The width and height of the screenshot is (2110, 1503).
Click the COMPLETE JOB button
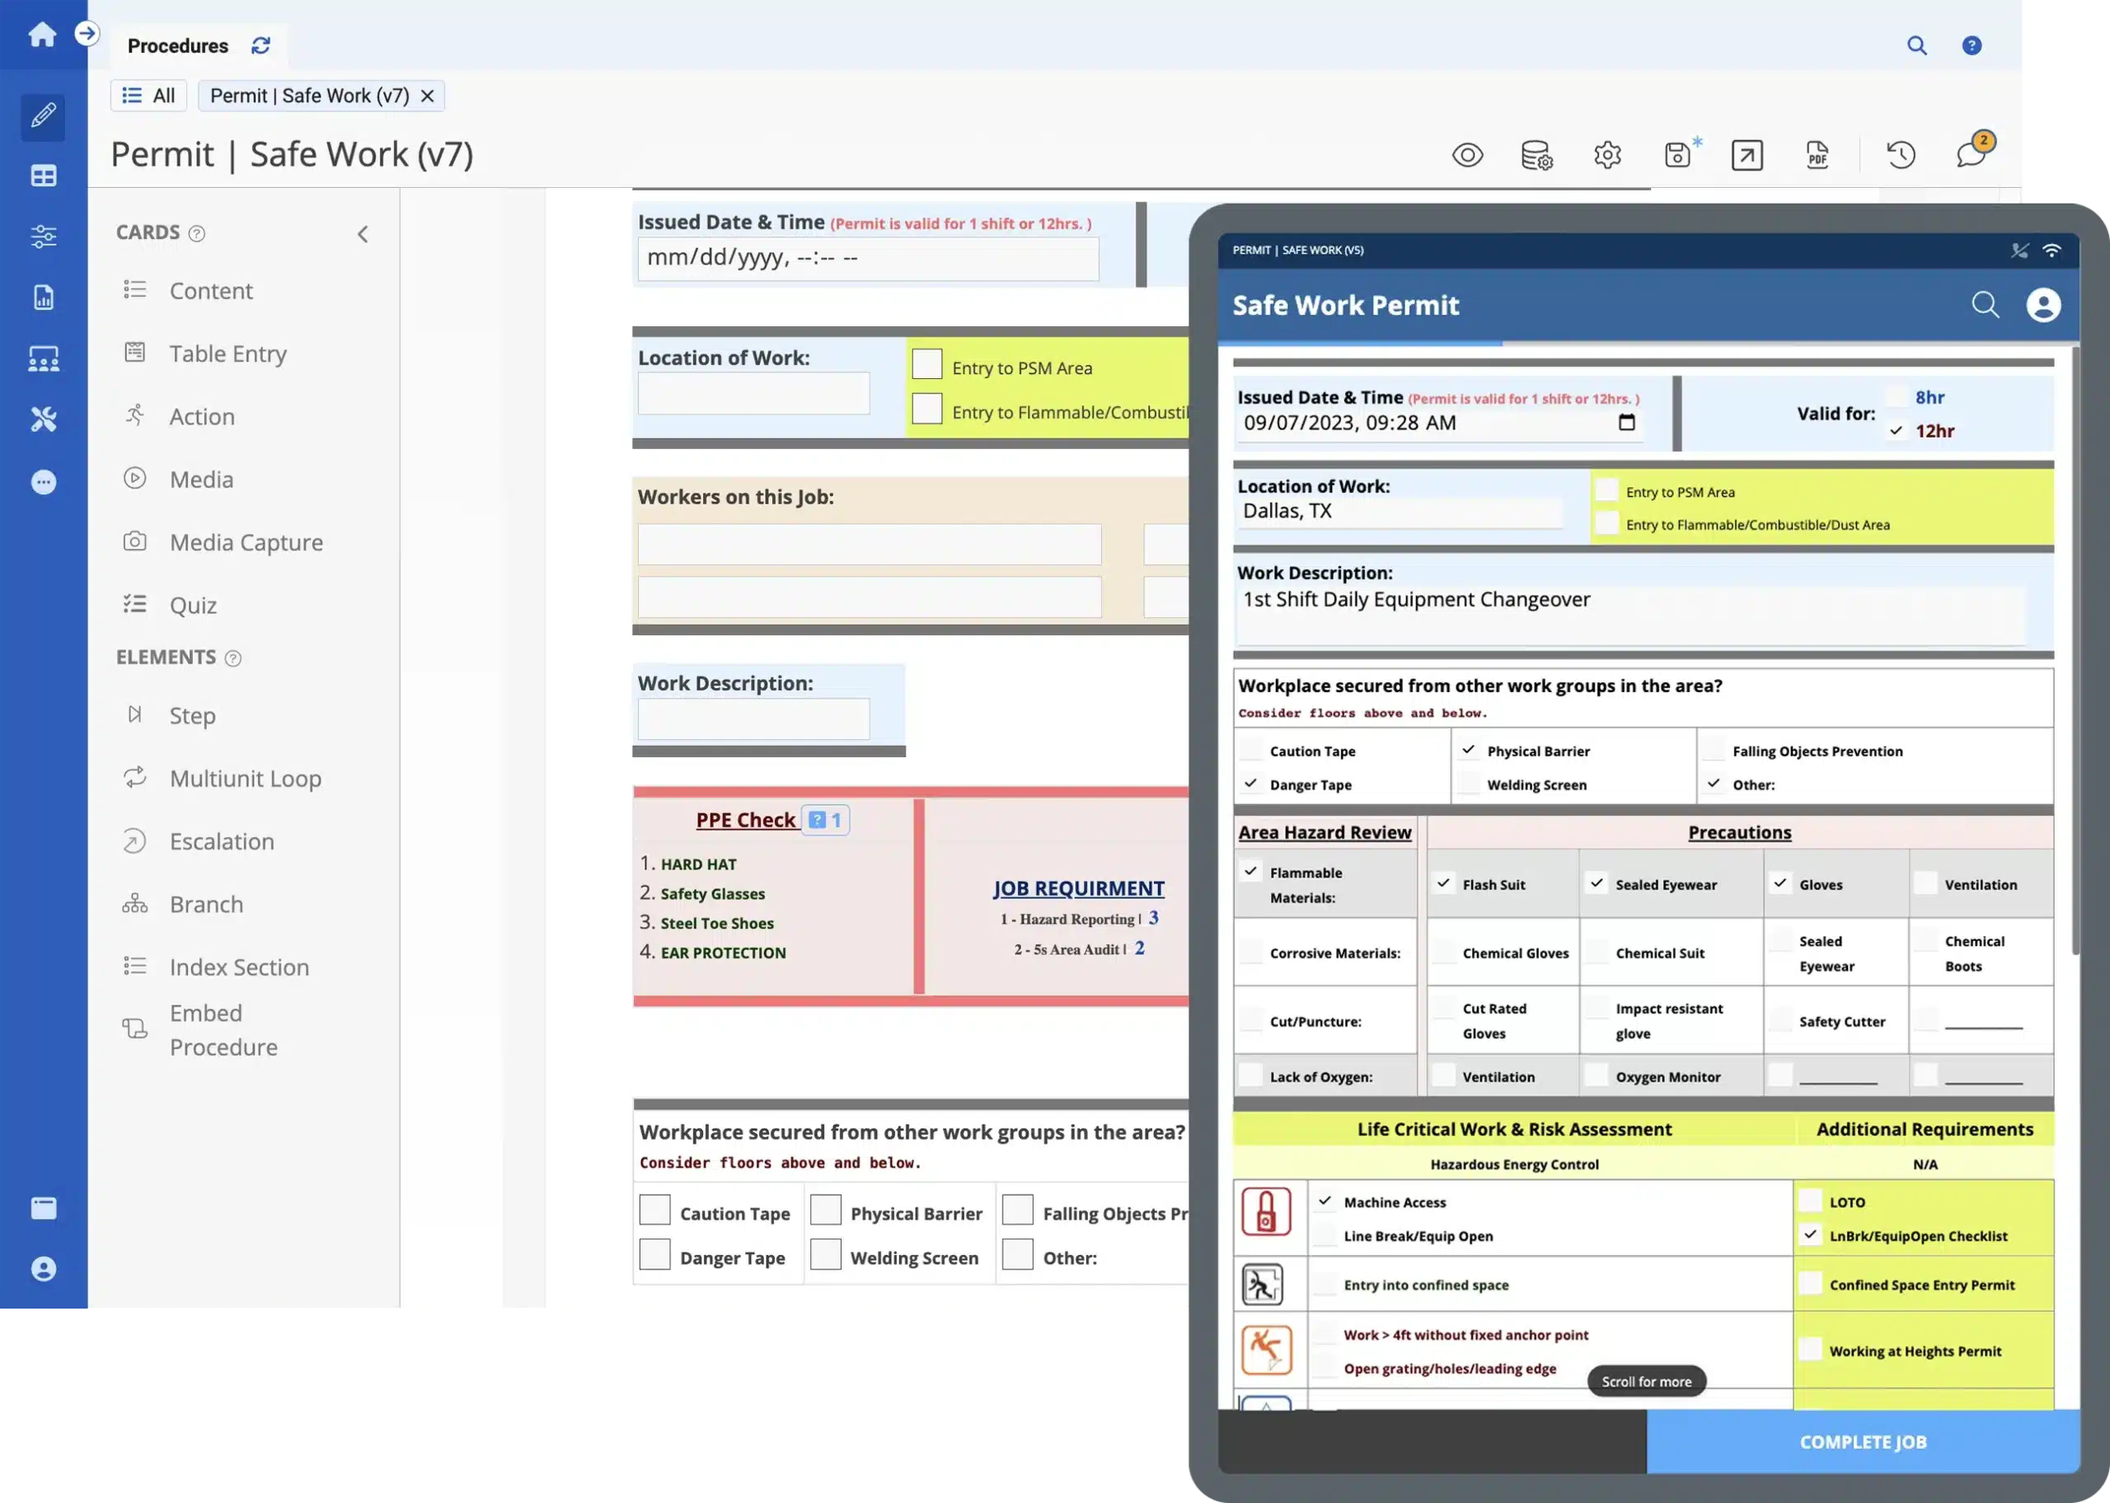[x=1863, y=1440]
